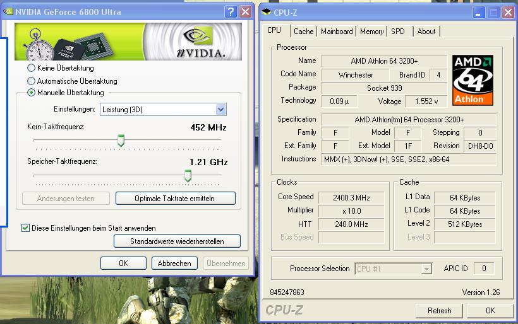Click the Instructions field MMX 3DNow SSE

coord(409,159)
